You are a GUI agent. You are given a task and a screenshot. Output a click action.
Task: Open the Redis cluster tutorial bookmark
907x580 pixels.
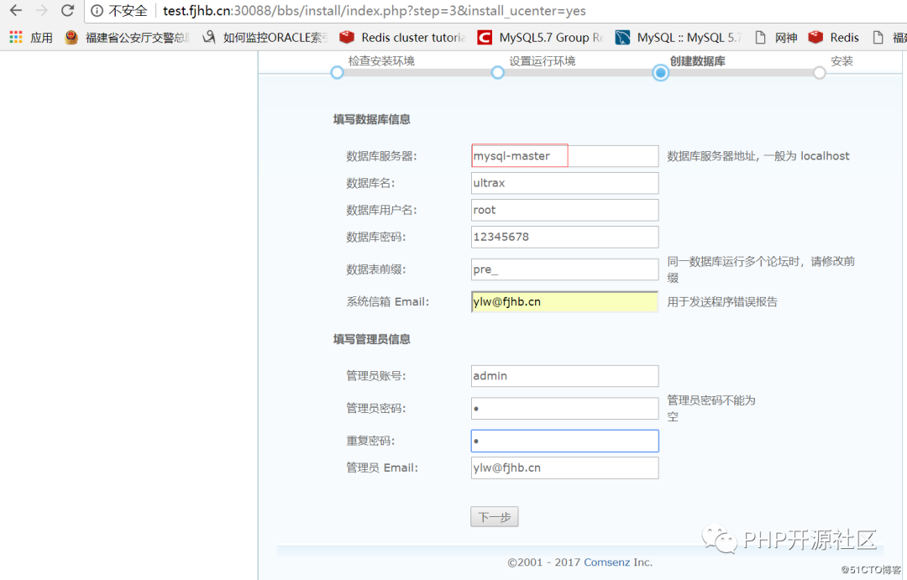click(x=402, y=38)
